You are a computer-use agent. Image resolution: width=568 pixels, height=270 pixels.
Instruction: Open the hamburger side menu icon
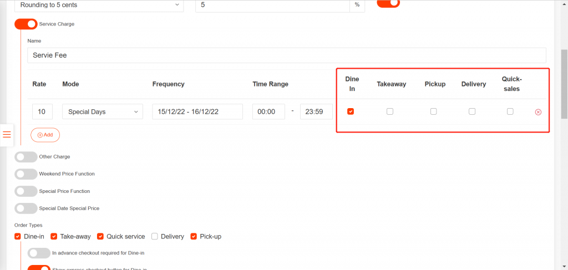coord(7,134)
